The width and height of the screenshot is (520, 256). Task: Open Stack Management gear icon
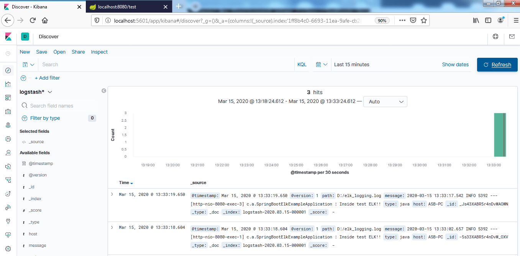[x=8, y=248]
